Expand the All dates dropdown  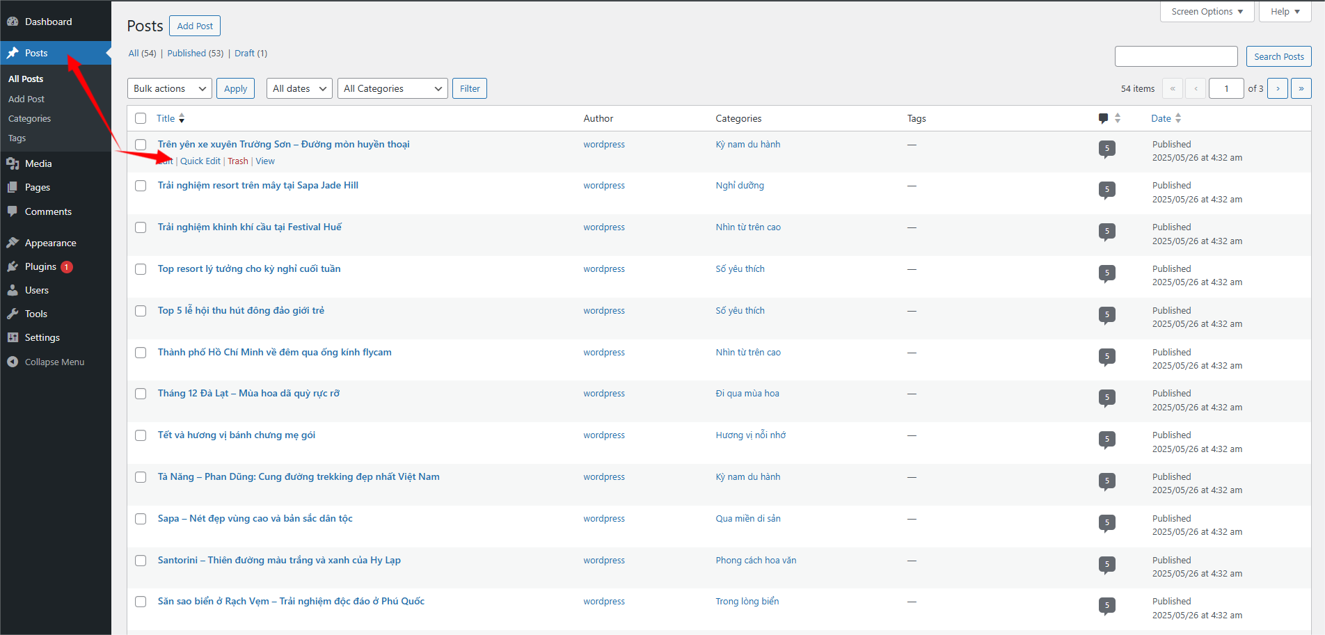[299, 88]
